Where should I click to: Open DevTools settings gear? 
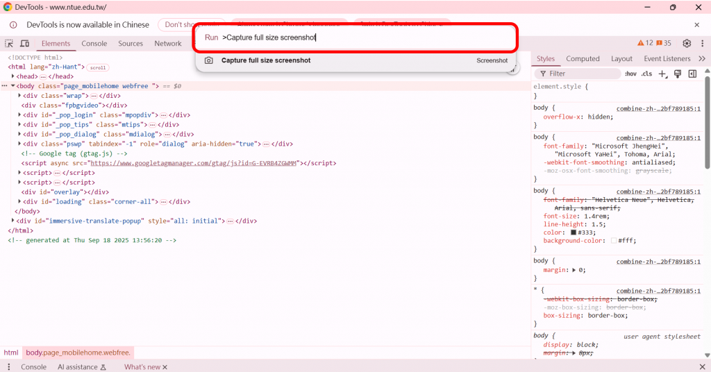click(687, 44)
